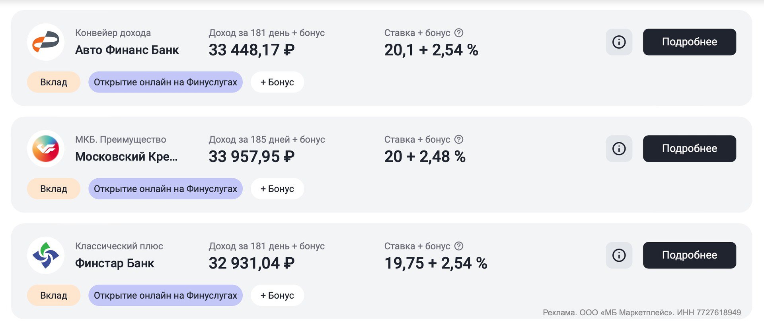The image size is (764, 330).
Task: Open info icon for Авто Финанс Банк offer
Action: (x=619, y=42)
